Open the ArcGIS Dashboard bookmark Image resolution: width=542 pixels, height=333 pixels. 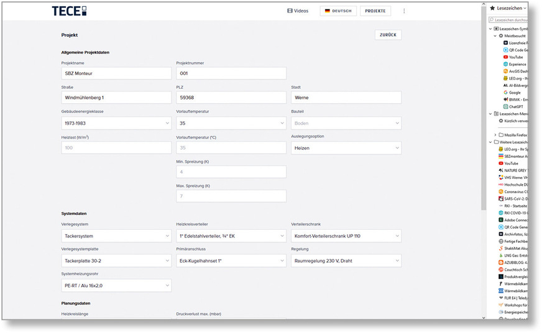(517, 71)
